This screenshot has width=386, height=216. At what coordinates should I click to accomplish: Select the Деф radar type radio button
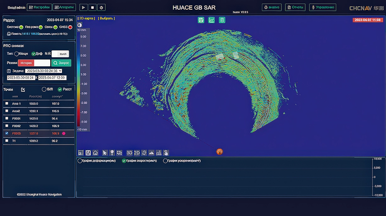34,54
